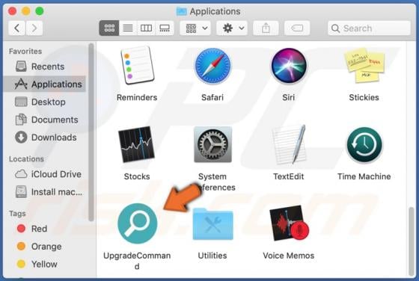Select Applications in the sidebar
This screenshot has height=281, width=419.
tap(45, 84)
